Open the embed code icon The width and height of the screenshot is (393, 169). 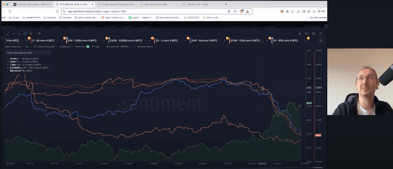point(306,33)
